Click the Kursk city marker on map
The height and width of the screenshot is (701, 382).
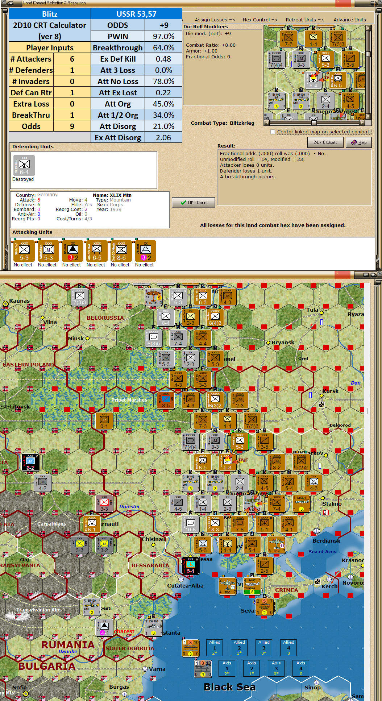[x=321, y=395]
